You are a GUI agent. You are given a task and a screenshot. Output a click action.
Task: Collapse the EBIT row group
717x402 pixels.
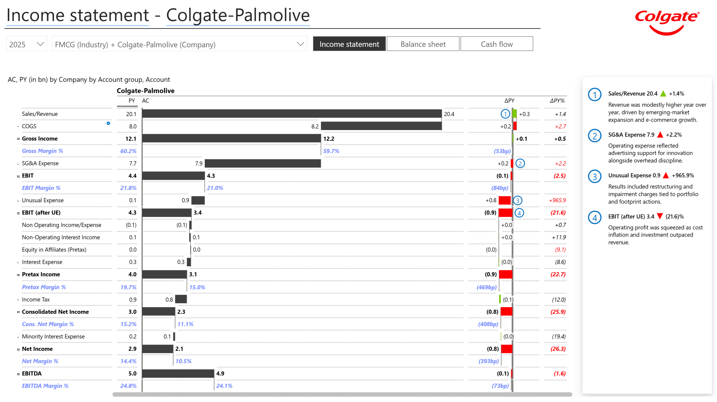(18, 176)
